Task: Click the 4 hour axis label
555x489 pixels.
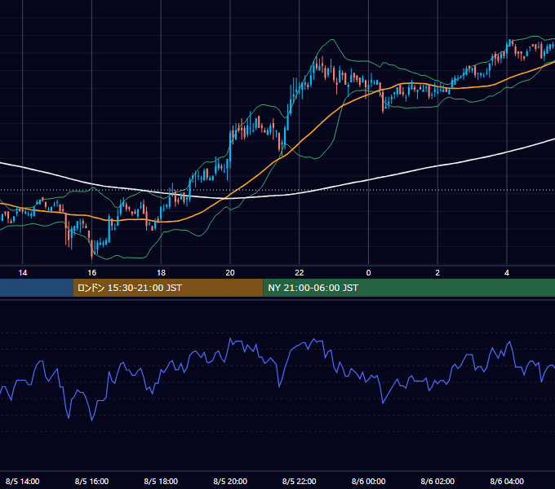Action: pos(507,273)
